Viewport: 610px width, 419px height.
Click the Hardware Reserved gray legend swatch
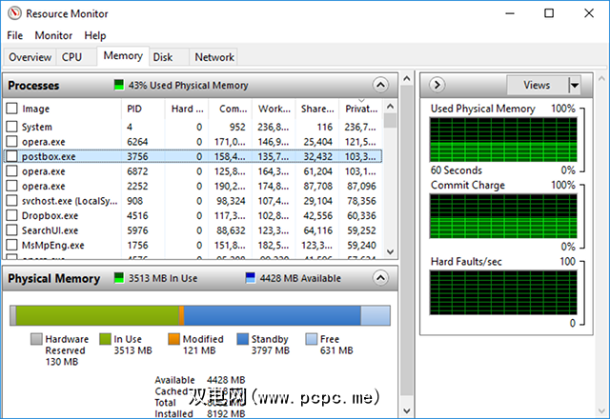[x=36, y=339]
